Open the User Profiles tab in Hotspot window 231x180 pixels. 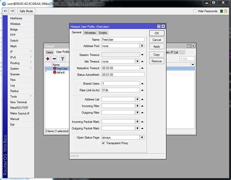coord(62,52)
